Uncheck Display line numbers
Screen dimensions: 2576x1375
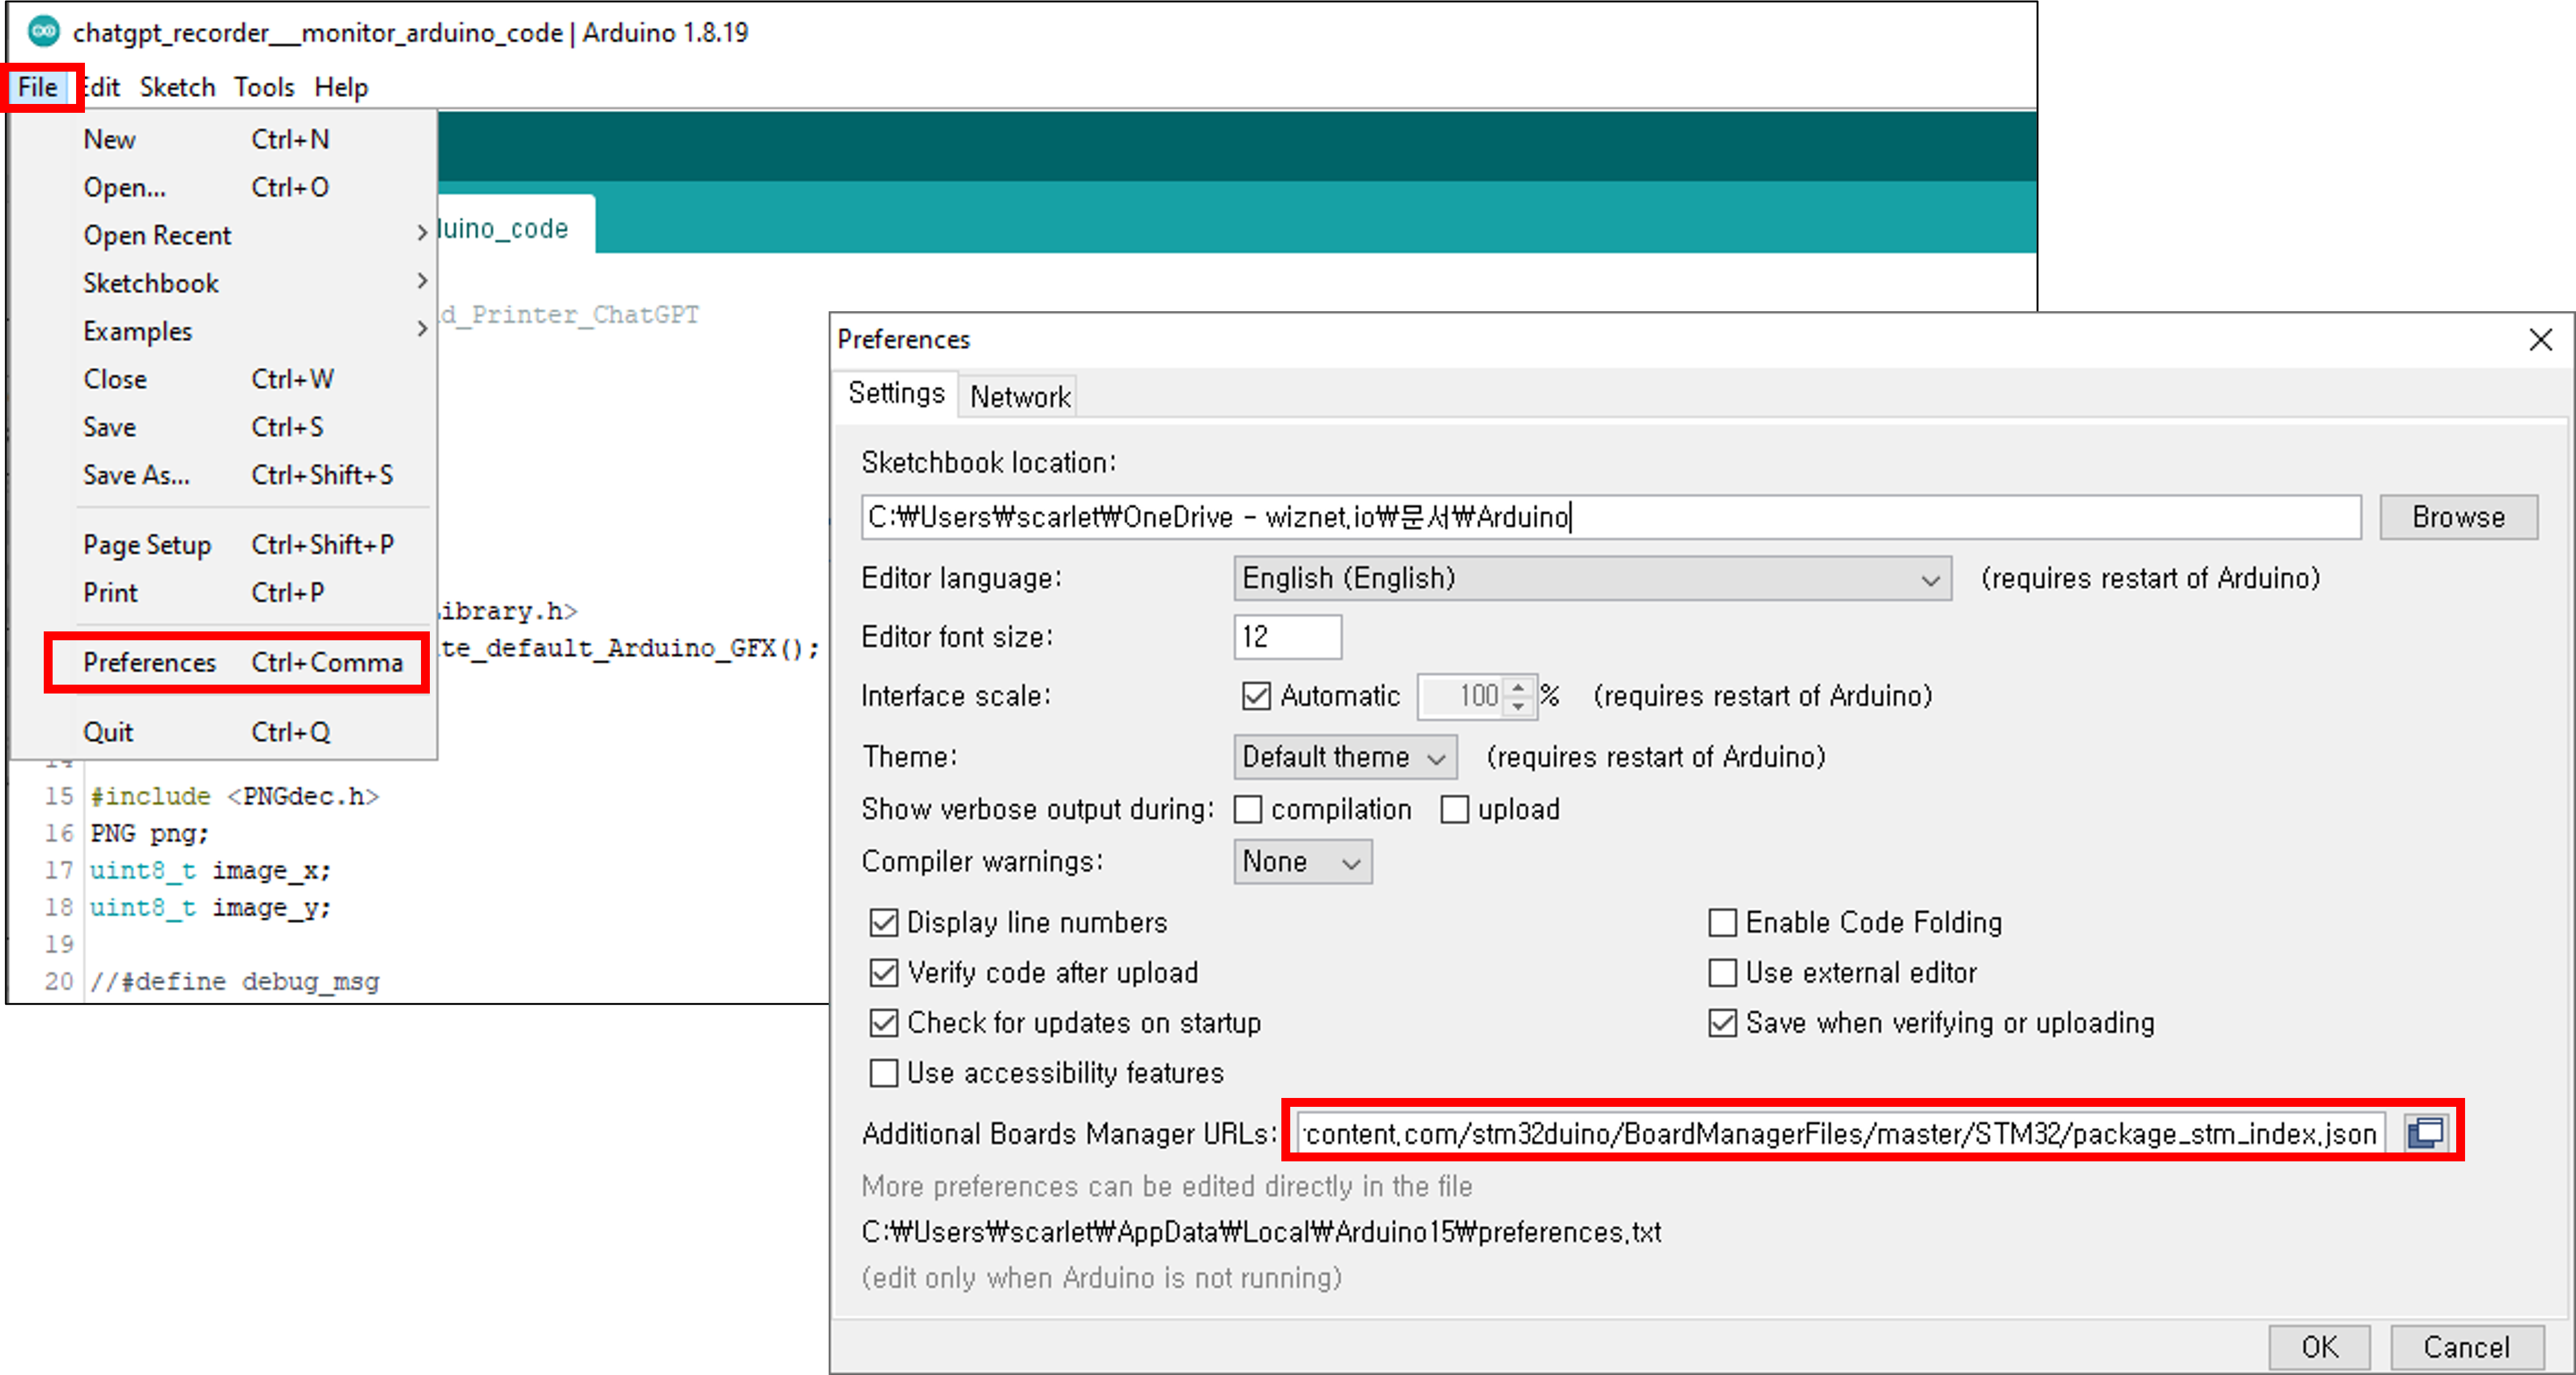click(x=884, y=922)
